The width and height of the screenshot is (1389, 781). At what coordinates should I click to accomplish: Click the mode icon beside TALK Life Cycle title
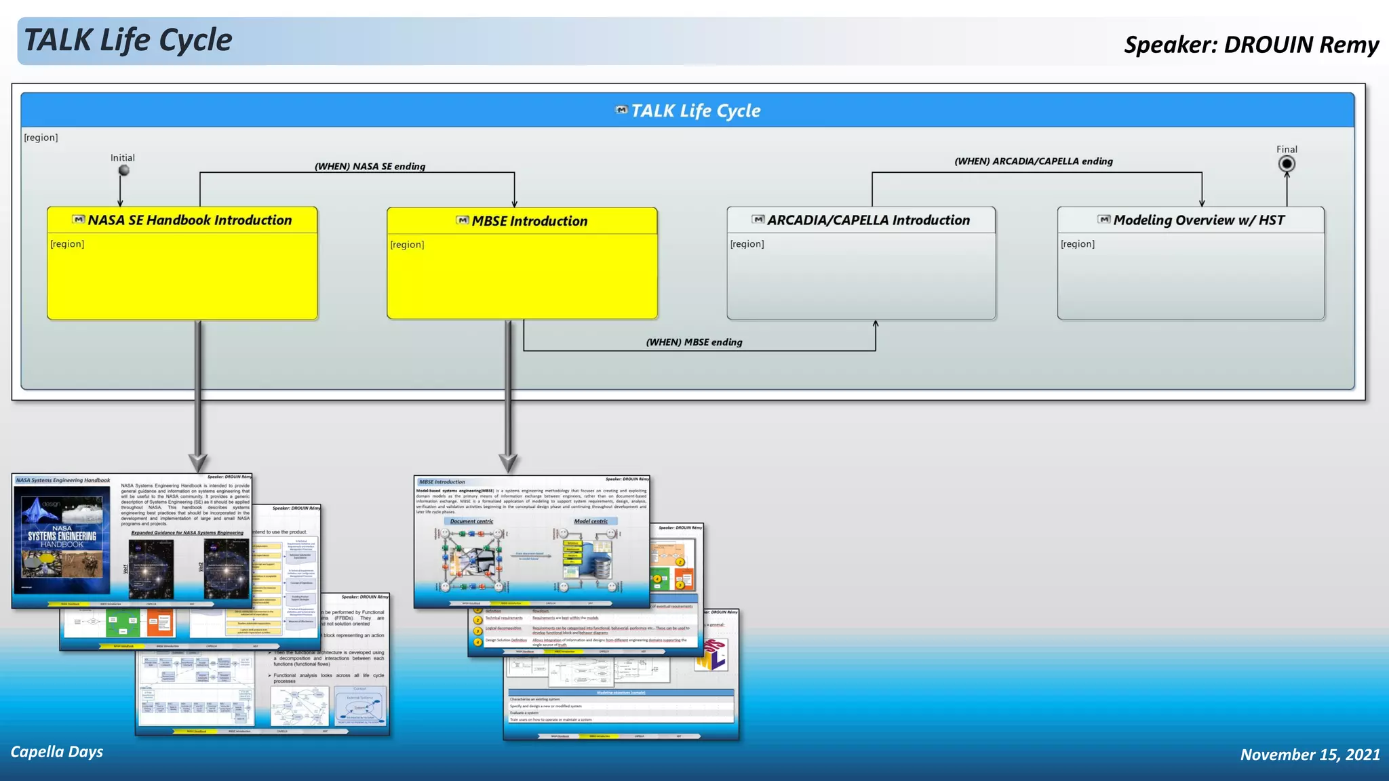(x=621, y=110)
